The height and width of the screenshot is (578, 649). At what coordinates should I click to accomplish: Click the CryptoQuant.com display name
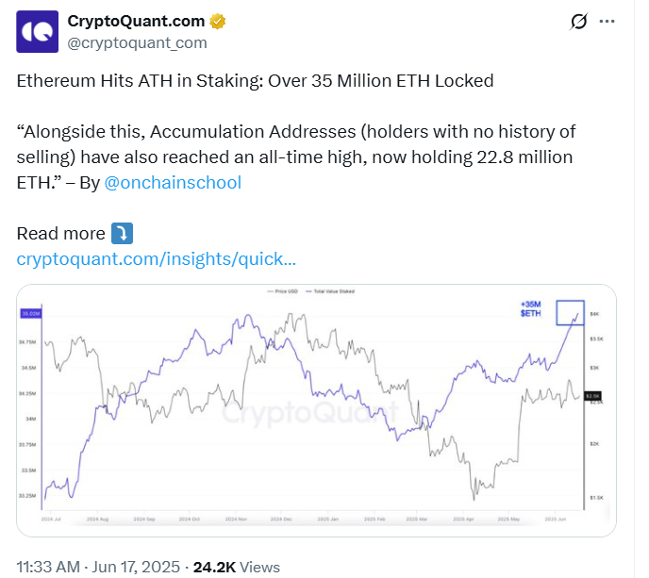[x=136, y=21]
